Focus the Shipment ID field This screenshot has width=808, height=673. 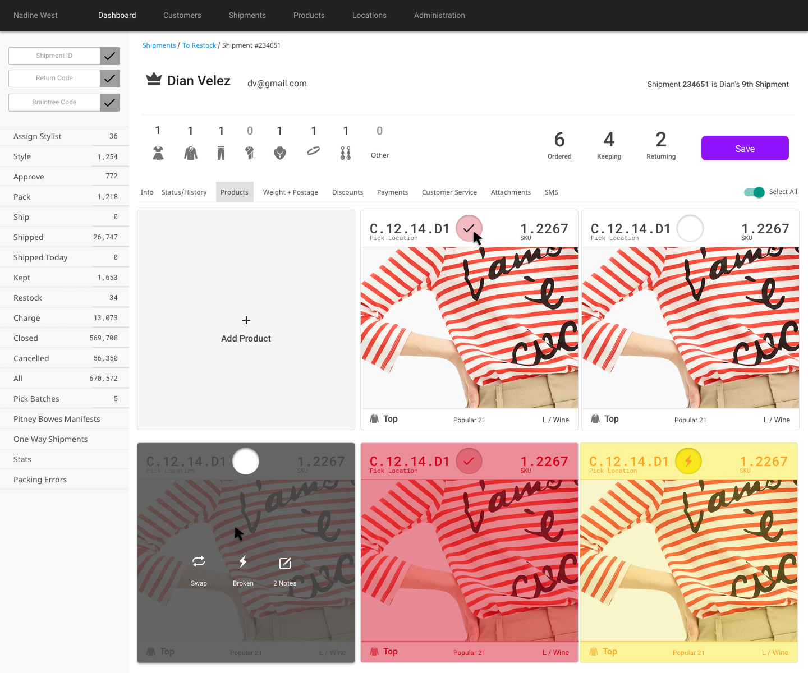point(54,56)
